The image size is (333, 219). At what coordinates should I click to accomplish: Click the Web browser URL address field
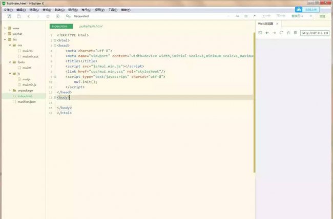pyautogui.click(x=315, y=33)
